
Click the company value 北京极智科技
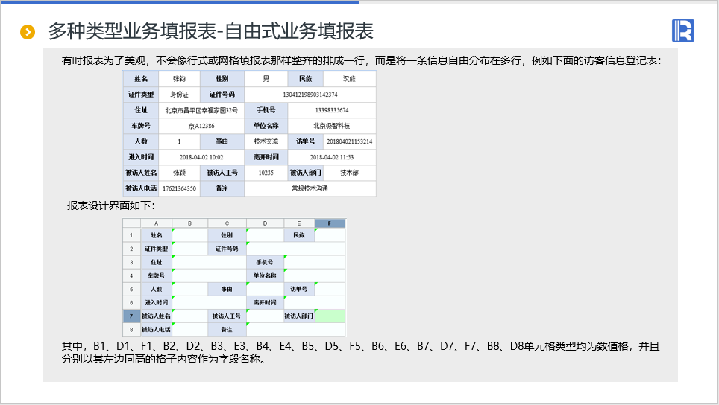pyautogui.click(x=332, y=126)
